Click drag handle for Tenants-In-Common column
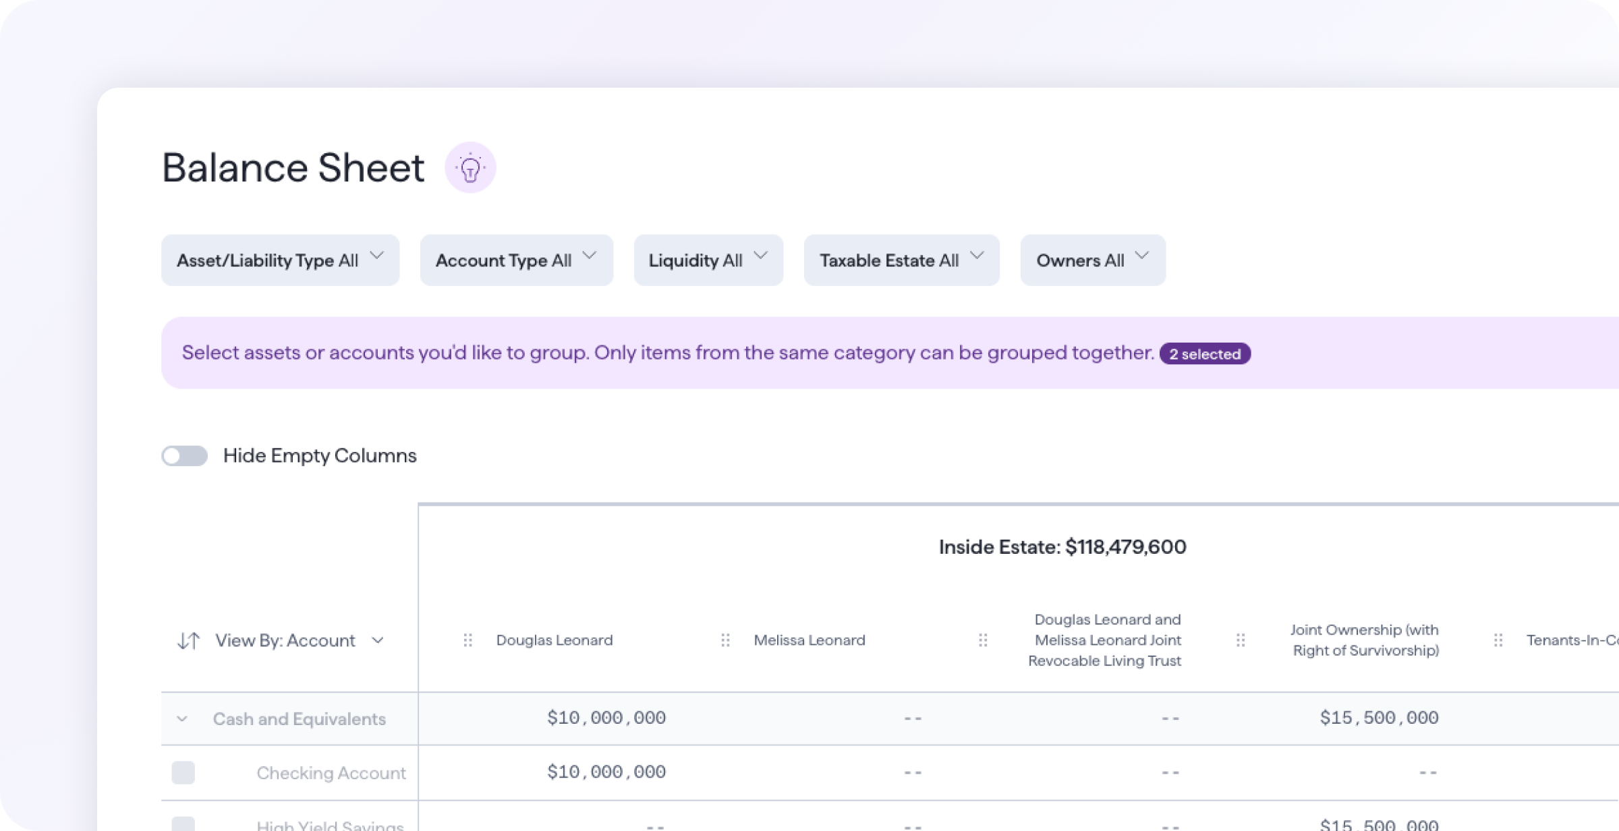Screen dimensions: 1619x831 [1498, 640]
